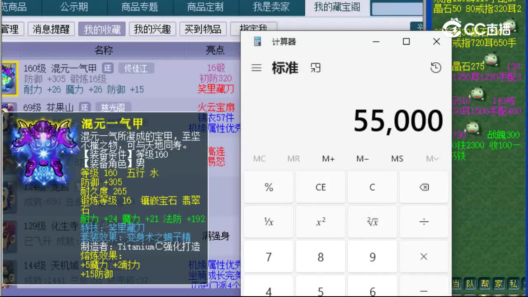Click the 当 chat channel button
This screenshot has width=528, height=297.
456,284
